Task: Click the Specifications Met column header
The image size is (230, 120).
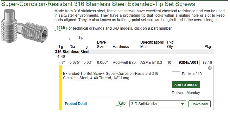Action: 152,45
